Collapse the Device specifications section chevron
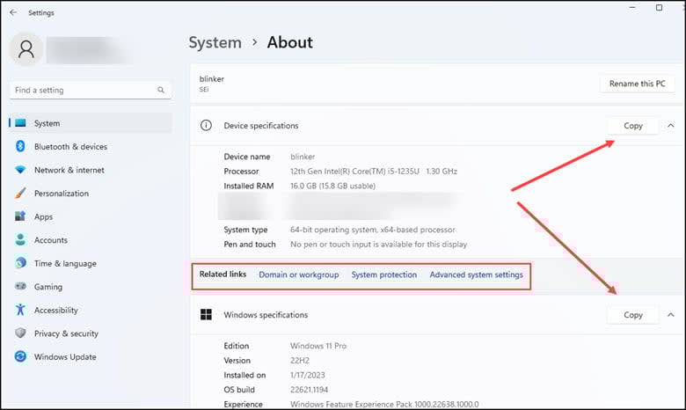This screenshot has width=686, height=410. coord(671,126)
